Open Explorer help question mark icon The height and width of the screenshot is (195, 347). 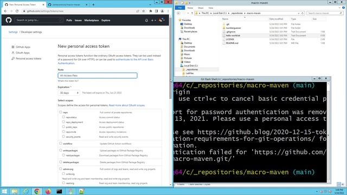(343, 8)
